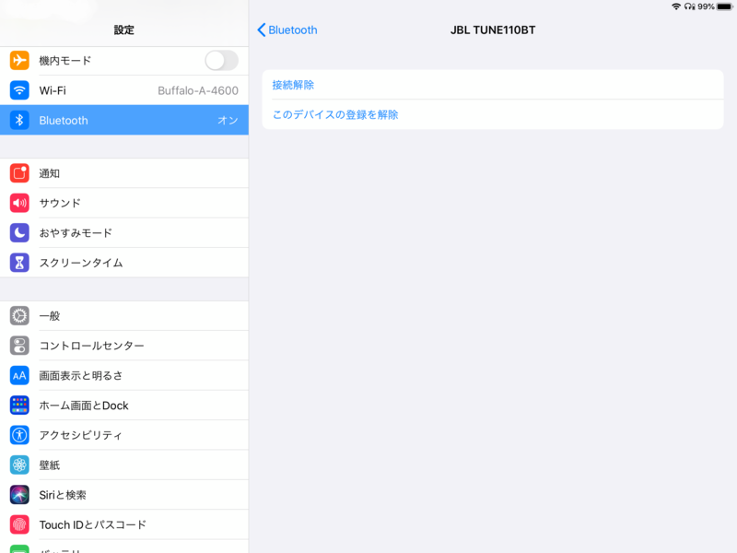Open おやすみモード settings

coord(124,233)
